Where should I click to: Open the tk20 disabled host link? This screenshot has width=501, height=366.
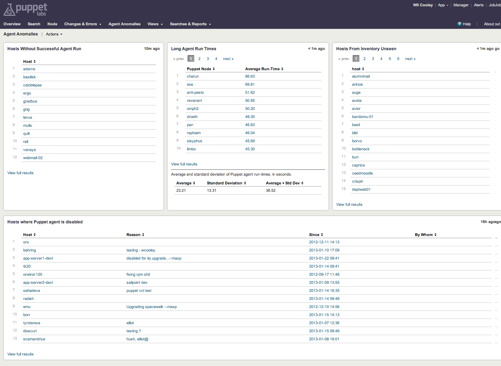[27, 266]
